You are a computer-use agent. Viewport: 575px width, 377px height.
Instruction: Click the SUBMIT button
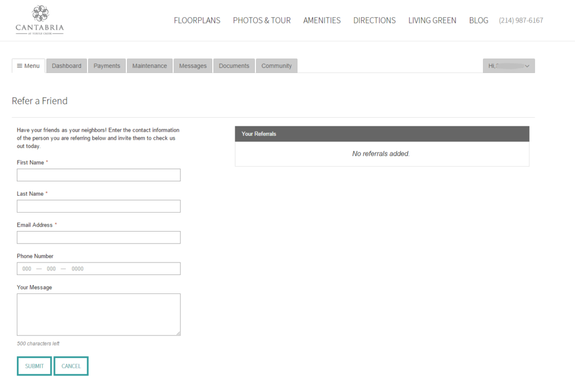coord(34,366)
